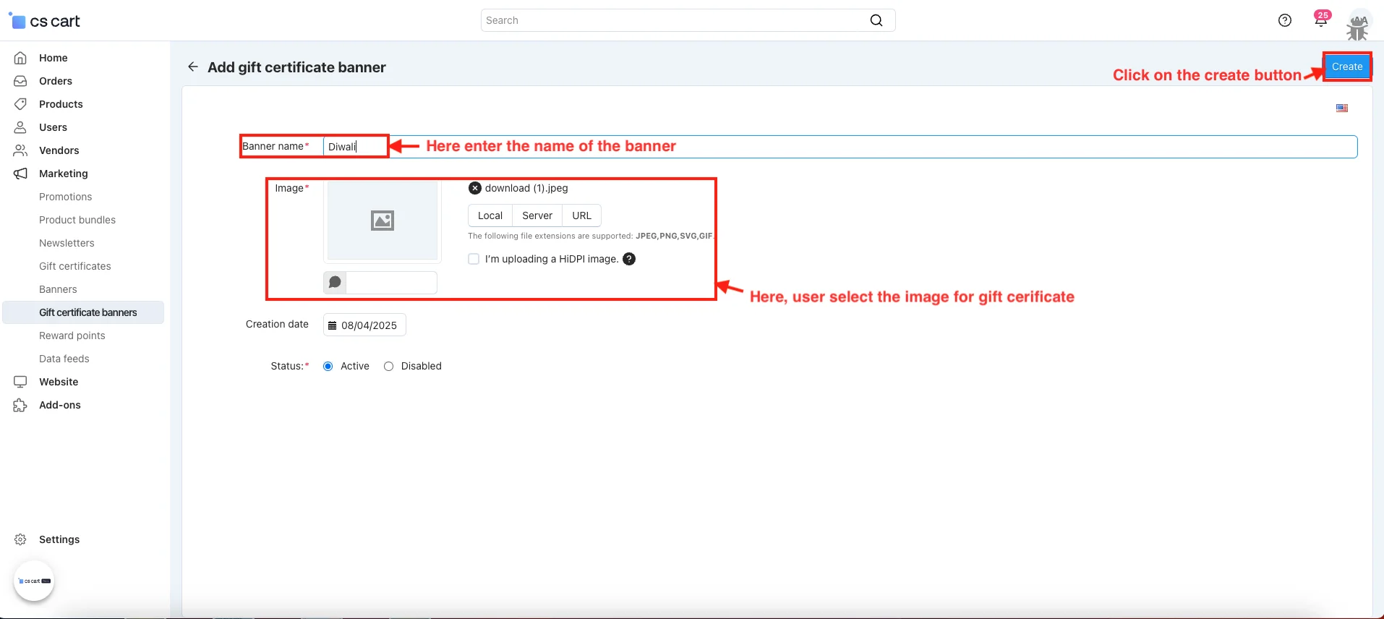This screenshot has width=1384, height=619.
Task: Enable the HiDPI image upload checkbox
Action: tap(474, 259)
